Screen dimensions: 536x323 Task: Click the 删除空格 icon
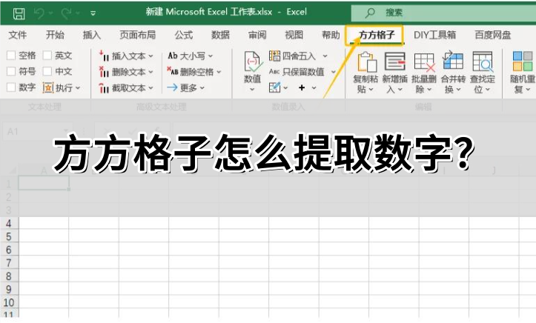point(173,71)
